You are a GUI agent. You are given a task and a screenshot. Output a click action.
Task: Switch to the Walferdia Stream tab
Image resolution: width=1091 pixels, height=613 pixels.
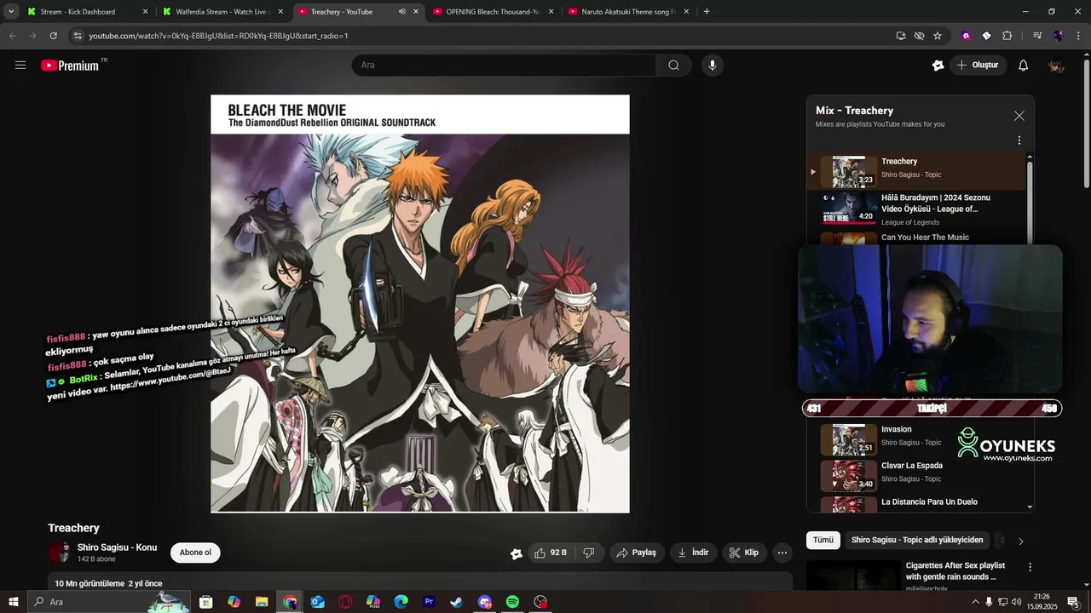tap(222, 12)
